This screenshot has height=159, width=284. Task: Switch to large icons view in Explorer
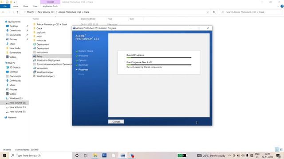point(281,149)
